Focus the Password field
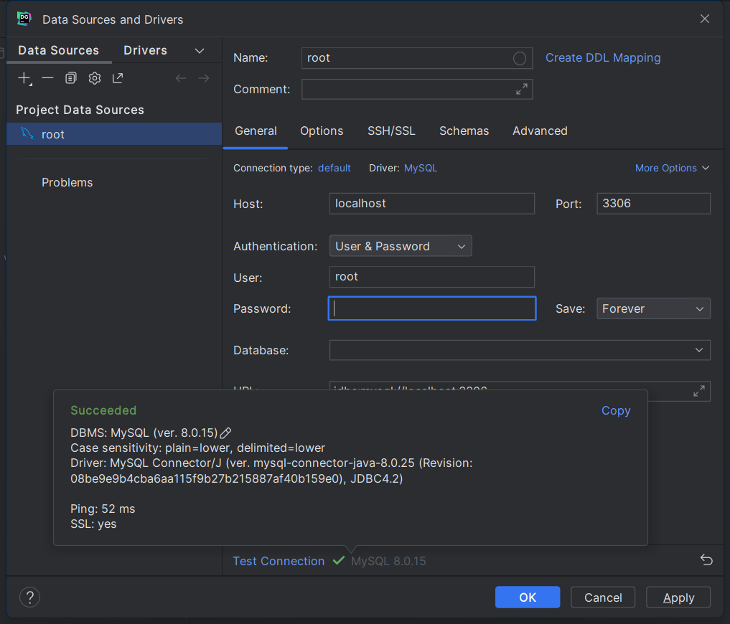 coord(432,308)
